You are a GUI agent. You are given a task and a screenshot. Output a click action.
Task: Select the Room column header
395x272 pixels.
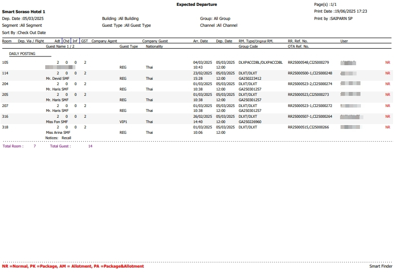pyautogui.click(x=7, y=41)
